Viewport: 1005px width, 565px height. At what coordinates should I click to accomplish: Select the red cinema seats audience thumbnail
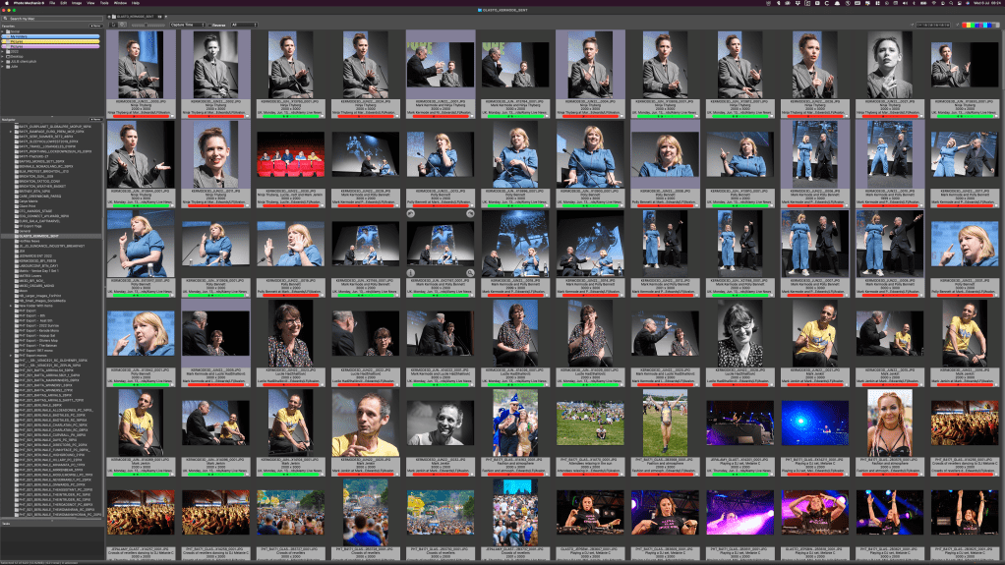pyautogui.click(x=290, y=155)
